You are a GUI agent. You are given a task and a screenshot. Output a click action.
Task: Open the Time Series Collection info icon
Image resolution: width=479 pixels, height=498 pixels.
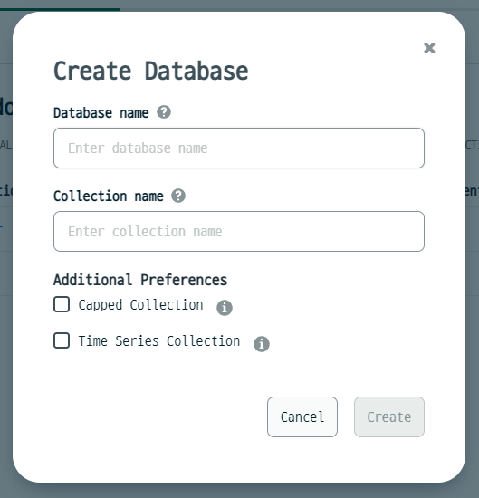tap(262, 344)
